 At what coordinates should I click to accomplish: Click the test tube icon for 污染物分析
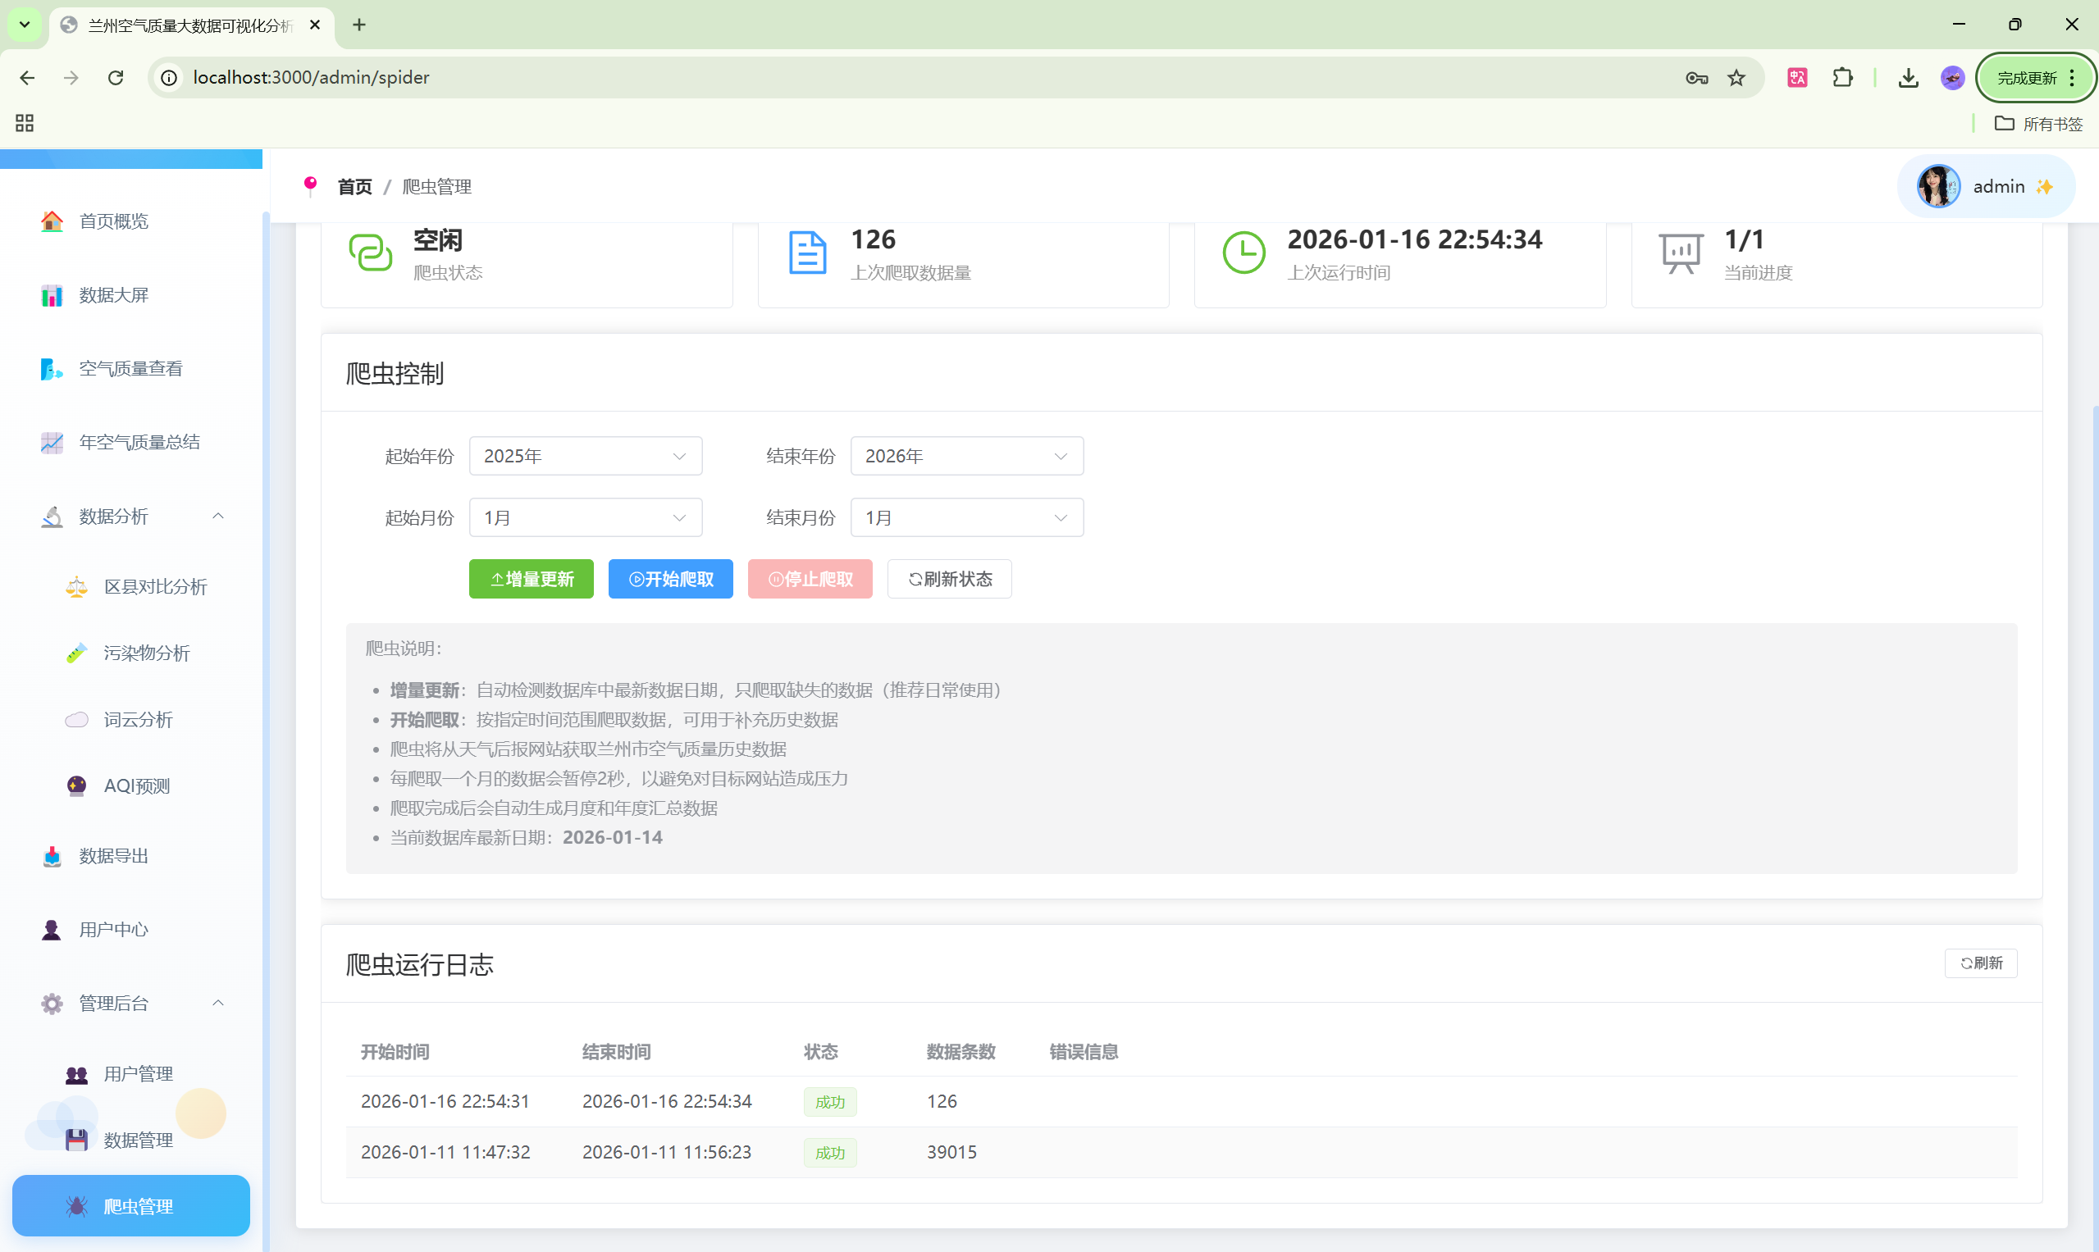pyautogui.click(x=77, y=653)
